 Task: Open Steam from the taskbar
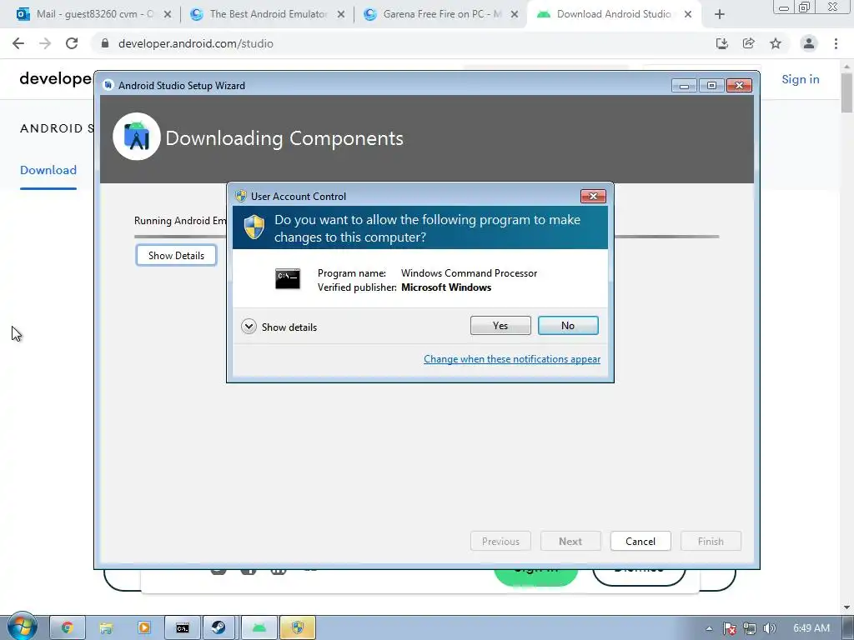(219, 628)
